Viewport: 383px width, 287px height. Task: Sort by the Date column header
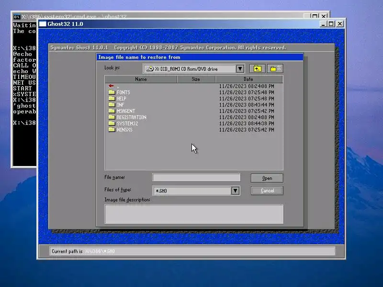(248, 79)
